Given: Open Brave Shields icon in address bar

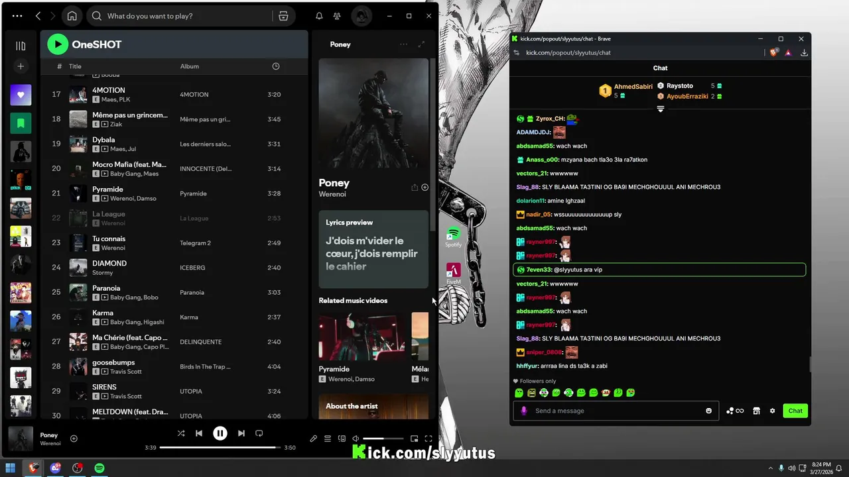Looking at the screenshot, I should pyautogui.click(x=774, y=52).
